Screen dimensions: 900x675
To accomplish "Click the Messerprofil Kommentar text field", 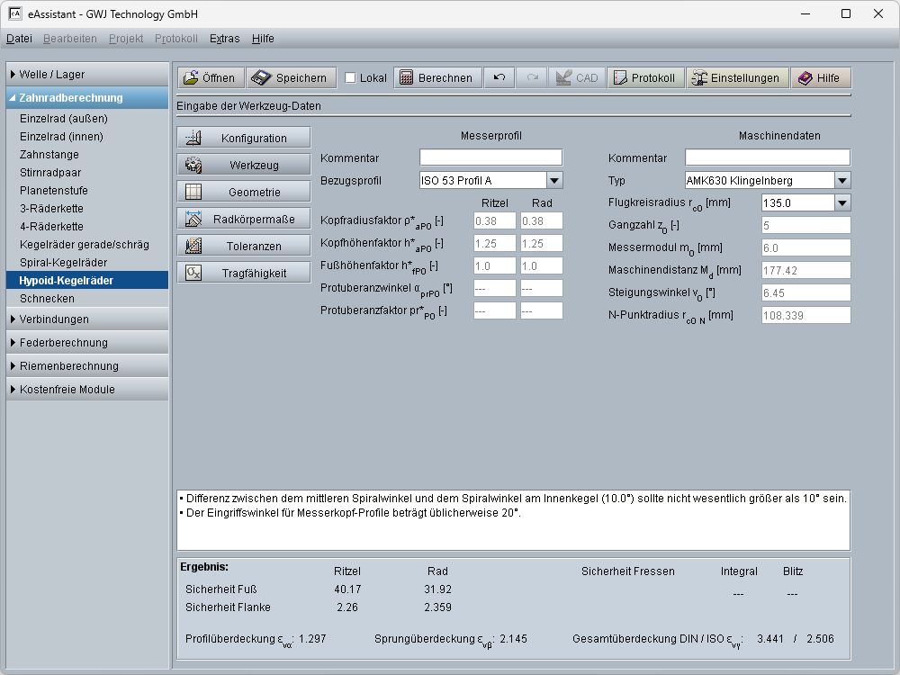I will (490, 157).
